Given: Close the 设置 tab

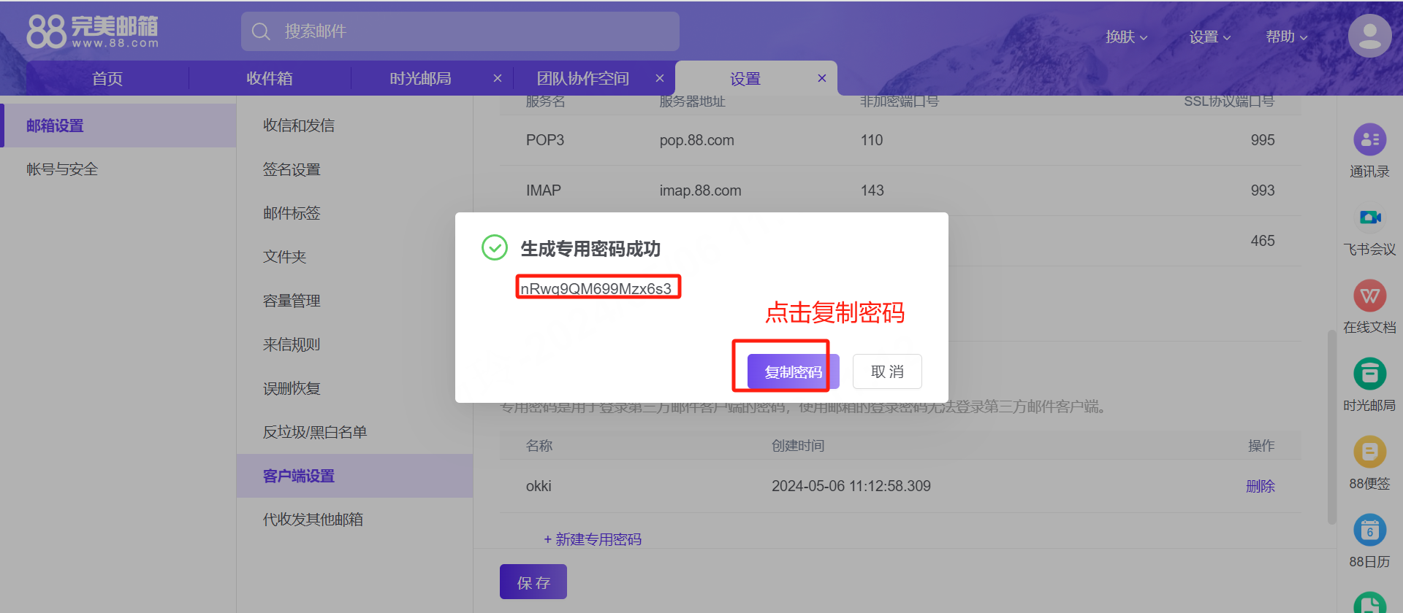Looking at the screenshot, I should click(x=822, y=78).
